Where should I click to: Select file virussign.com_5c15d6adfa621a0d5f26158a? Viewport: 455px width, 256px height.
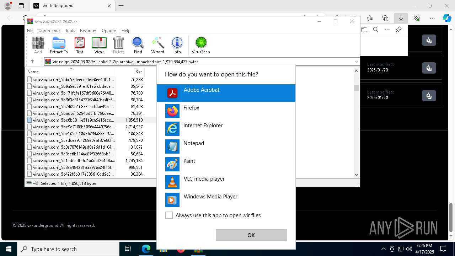point(74,161)
